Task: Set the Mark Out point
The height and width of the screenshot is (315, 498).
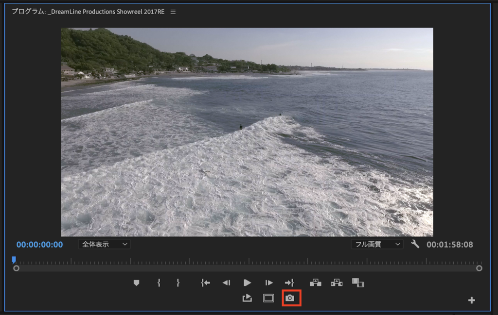Action: click(178, 282)
